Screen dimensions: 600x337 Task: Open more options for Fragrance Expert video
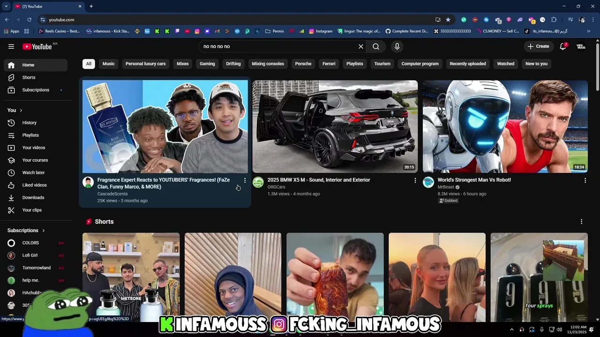(x=245, y=180)
